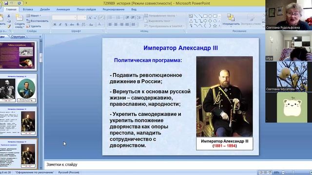This screenshot has width=312, height=175.
Task: Toggle bold Ж formatting
Action: pyautogui.click(x=55, y=25)
